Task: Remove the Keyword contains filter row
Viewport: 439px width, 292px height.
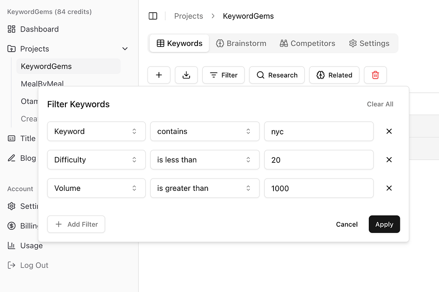Action: (389, 131)
